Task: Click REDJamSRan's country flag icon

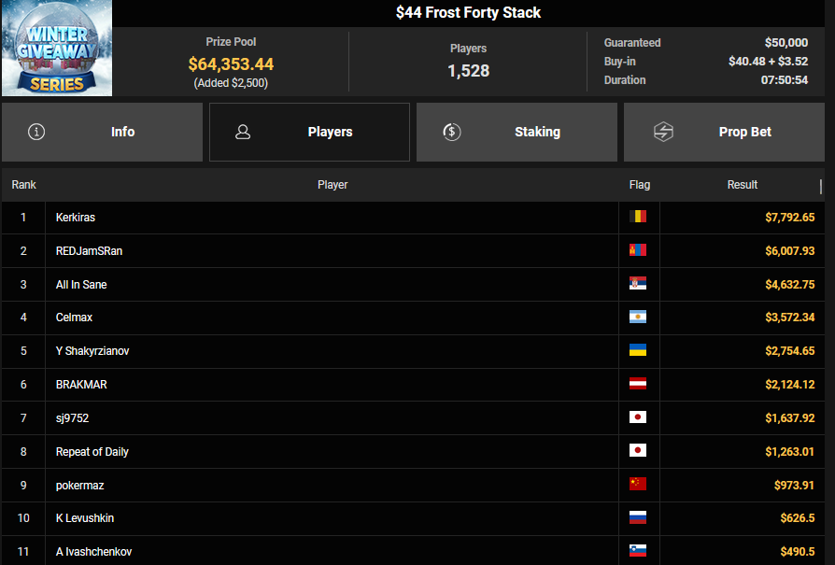Action: (638, 250)
